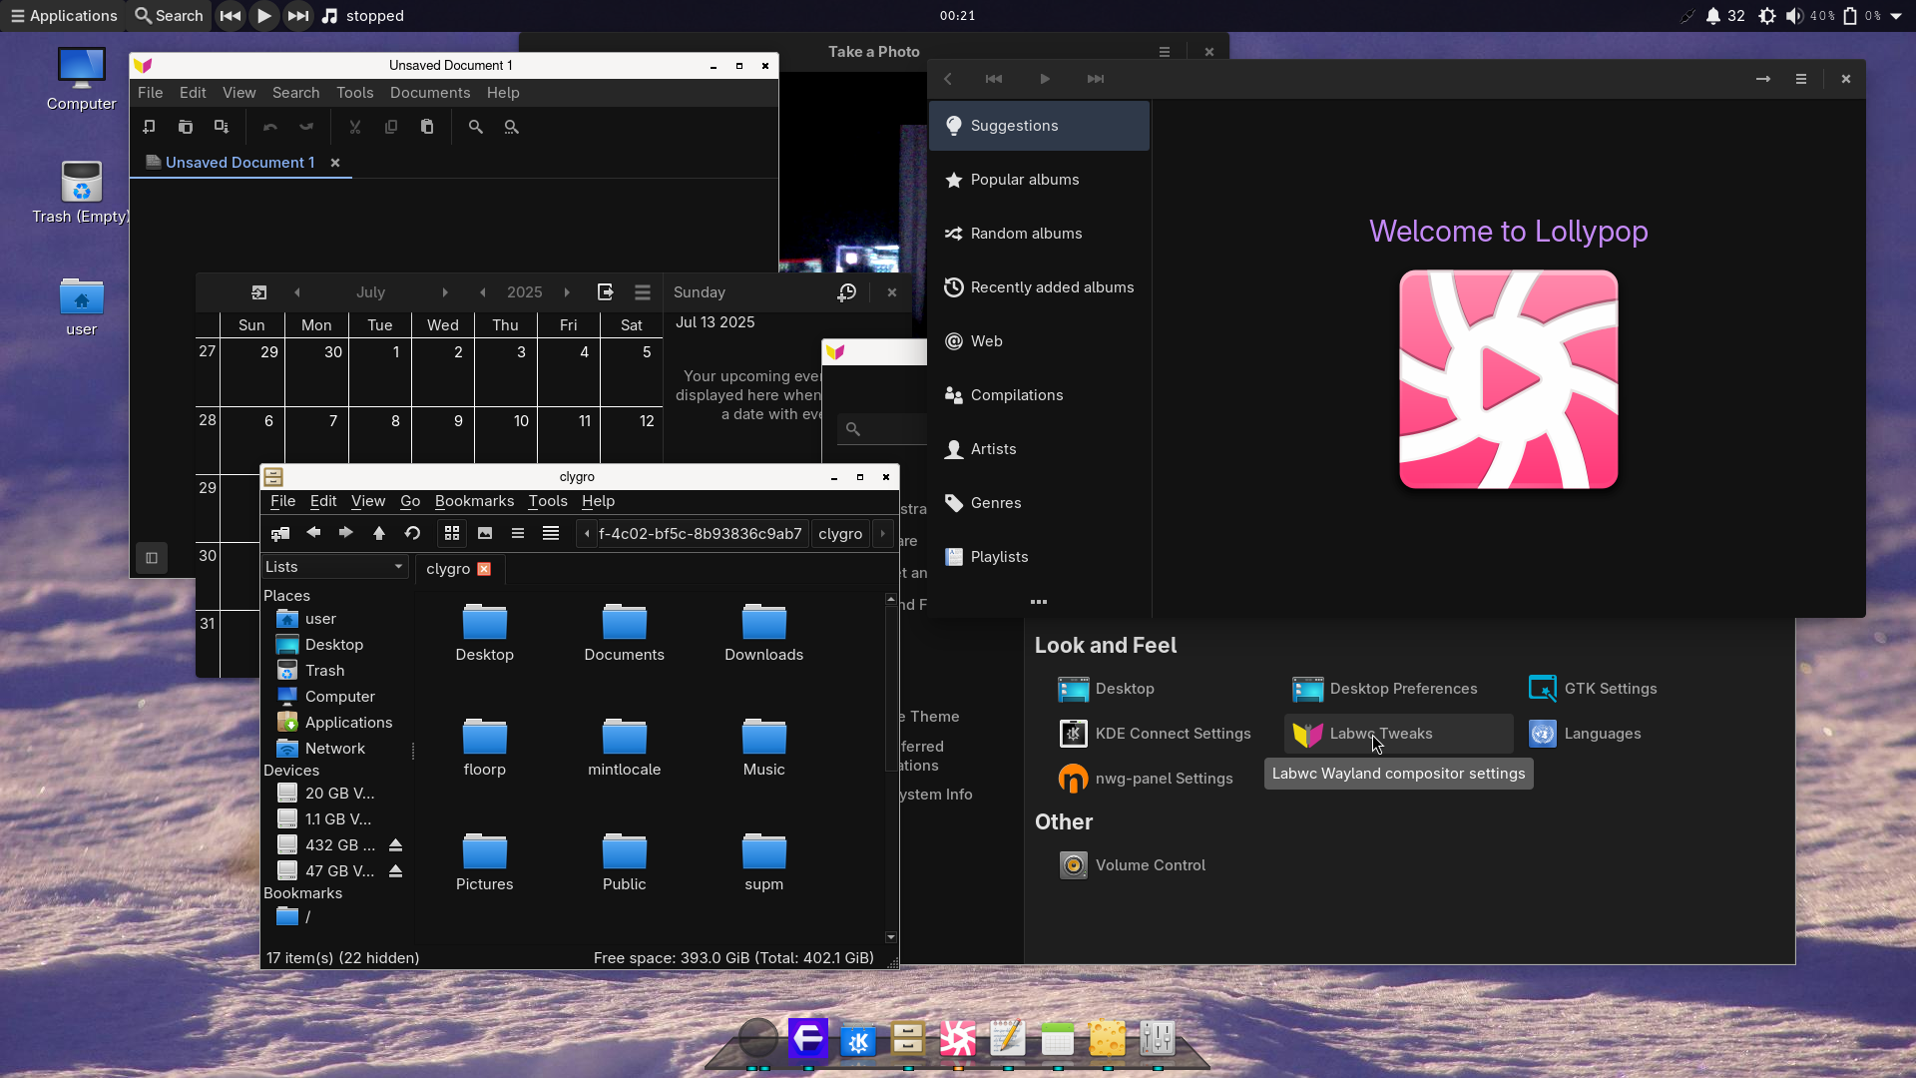Click the volume icon in top panel
1916x1078 pixels.
(x=1793, y=16)
